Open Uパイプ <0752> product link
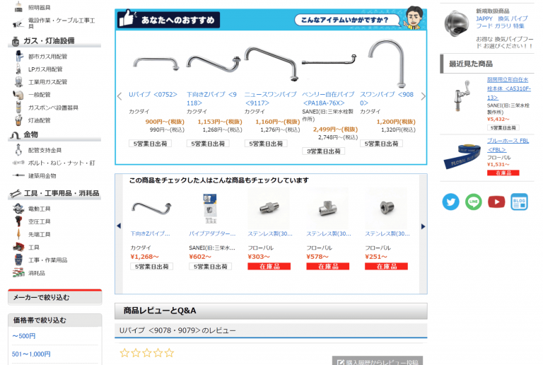 (153, 95)
